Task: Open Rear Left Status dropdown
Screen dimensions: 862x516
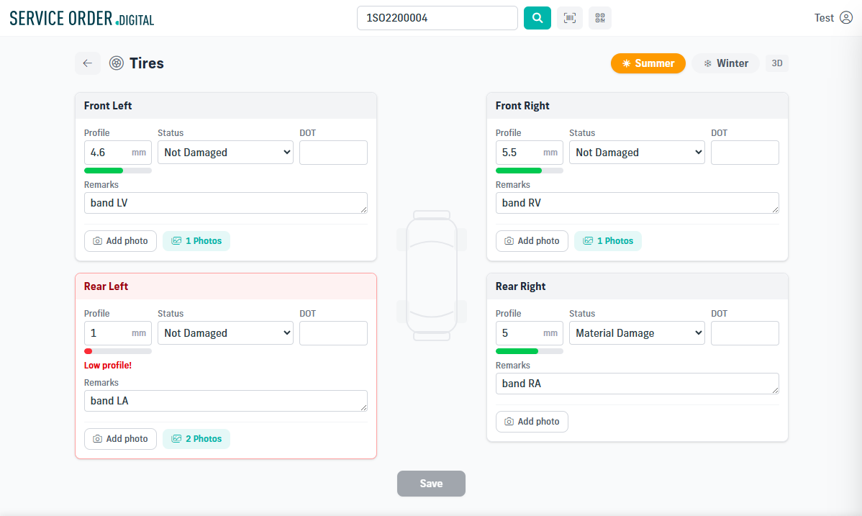Action: (x=225, y=332)
